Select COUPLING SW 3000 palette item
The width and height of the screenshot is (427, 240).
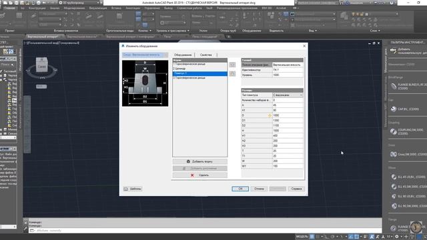pos(407,132)
